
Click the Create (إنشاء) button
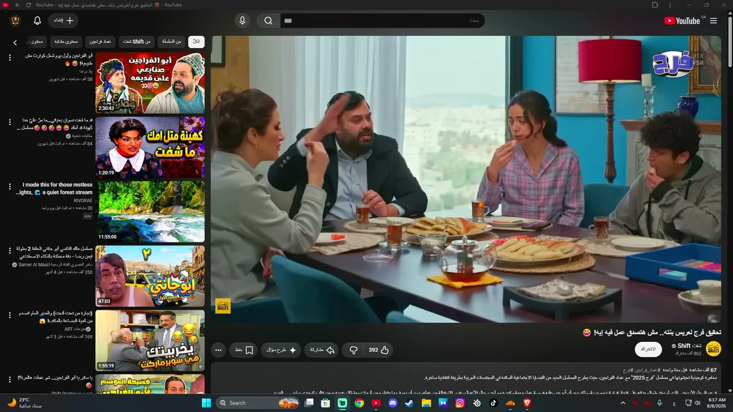pyautogui.click(x=64, y=21)
